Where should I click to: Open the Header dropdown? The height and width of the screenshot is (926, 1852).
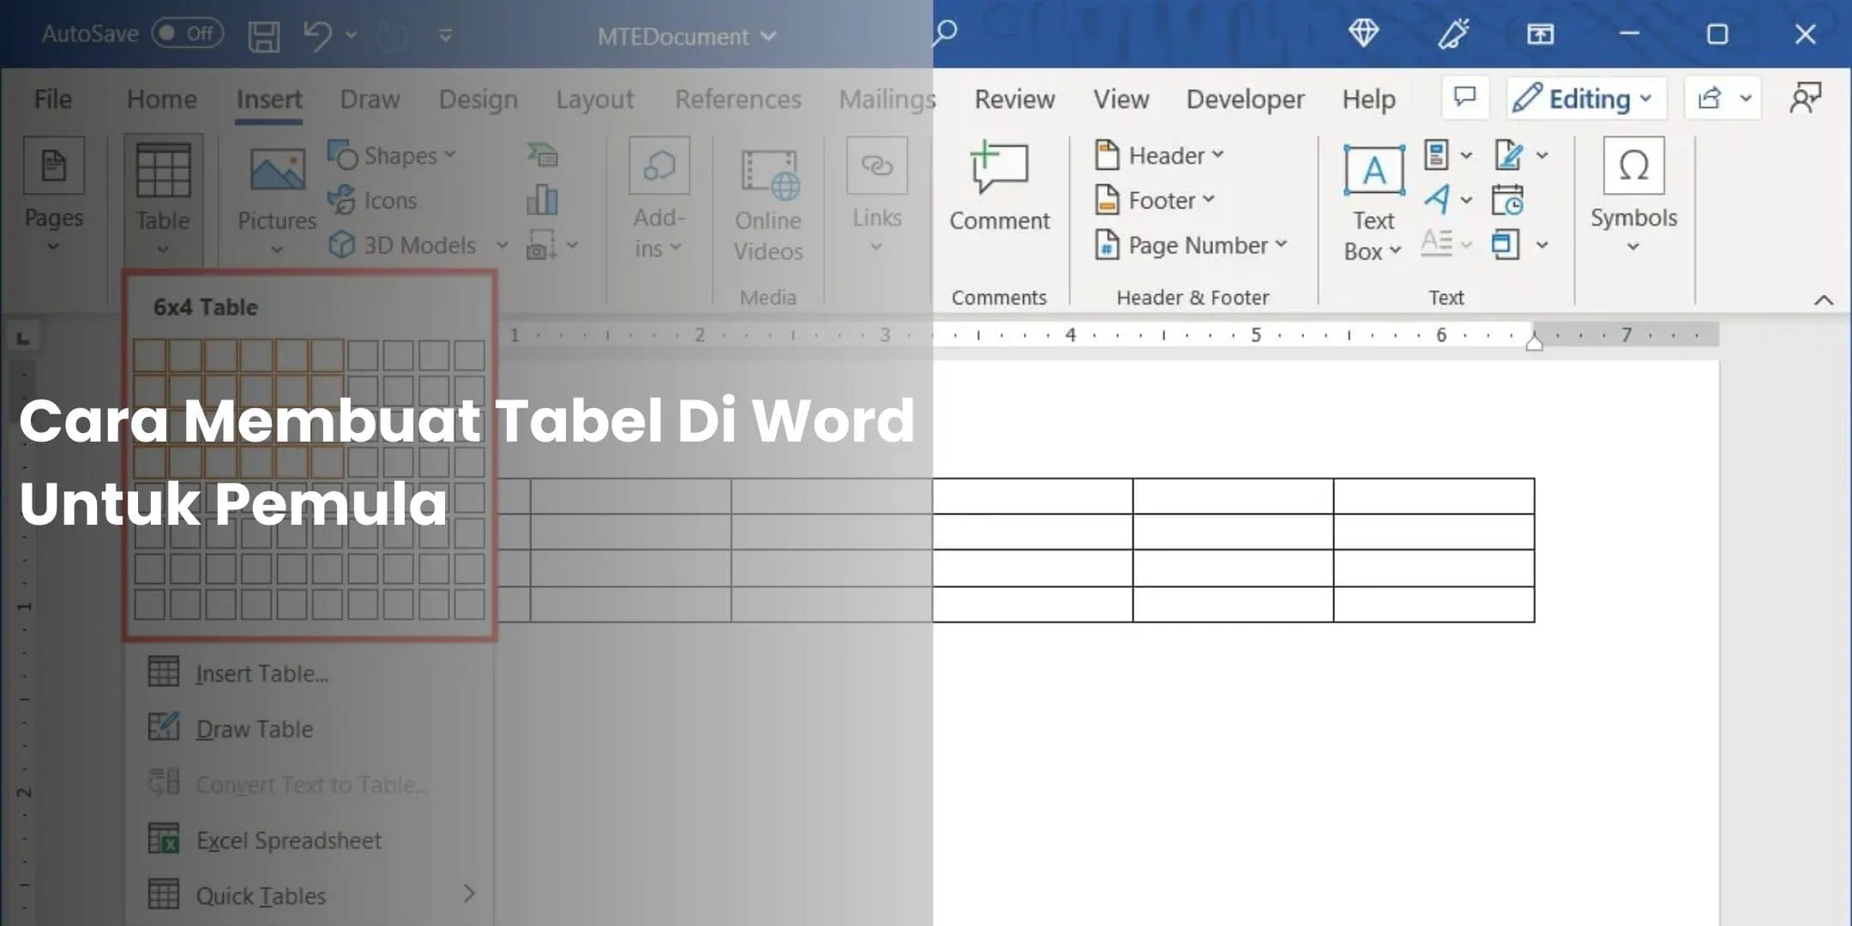(1159, 155)
